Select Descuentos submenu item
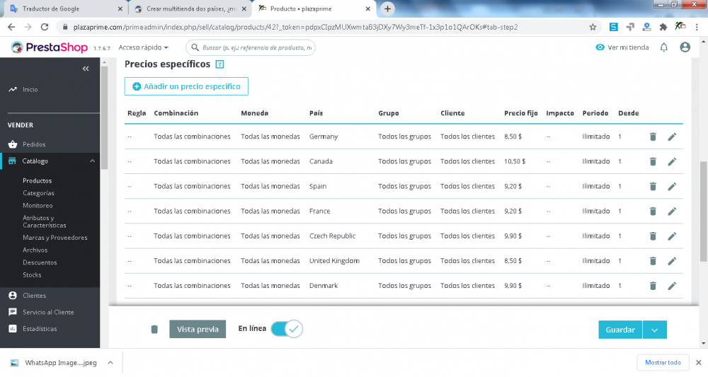The image size is (708, 377). [40, 262]
